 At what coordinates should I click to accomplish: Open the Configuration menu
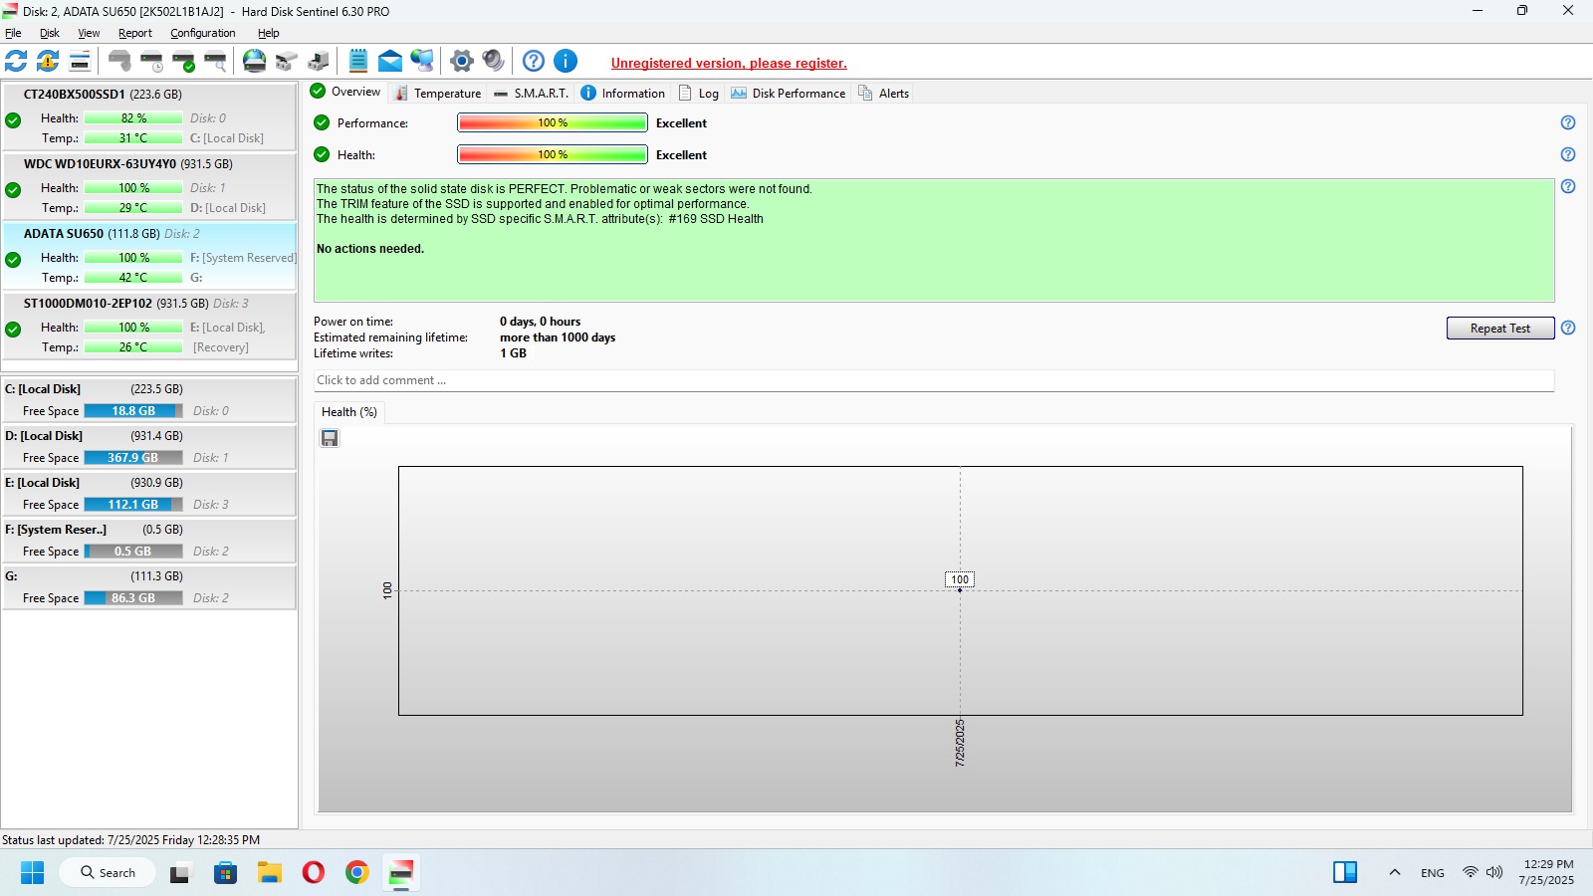click(203, 33)
